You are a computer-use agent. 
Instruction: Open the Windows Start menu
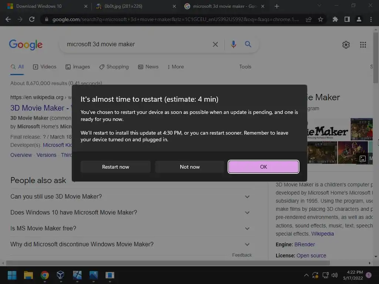pos(12,275)
